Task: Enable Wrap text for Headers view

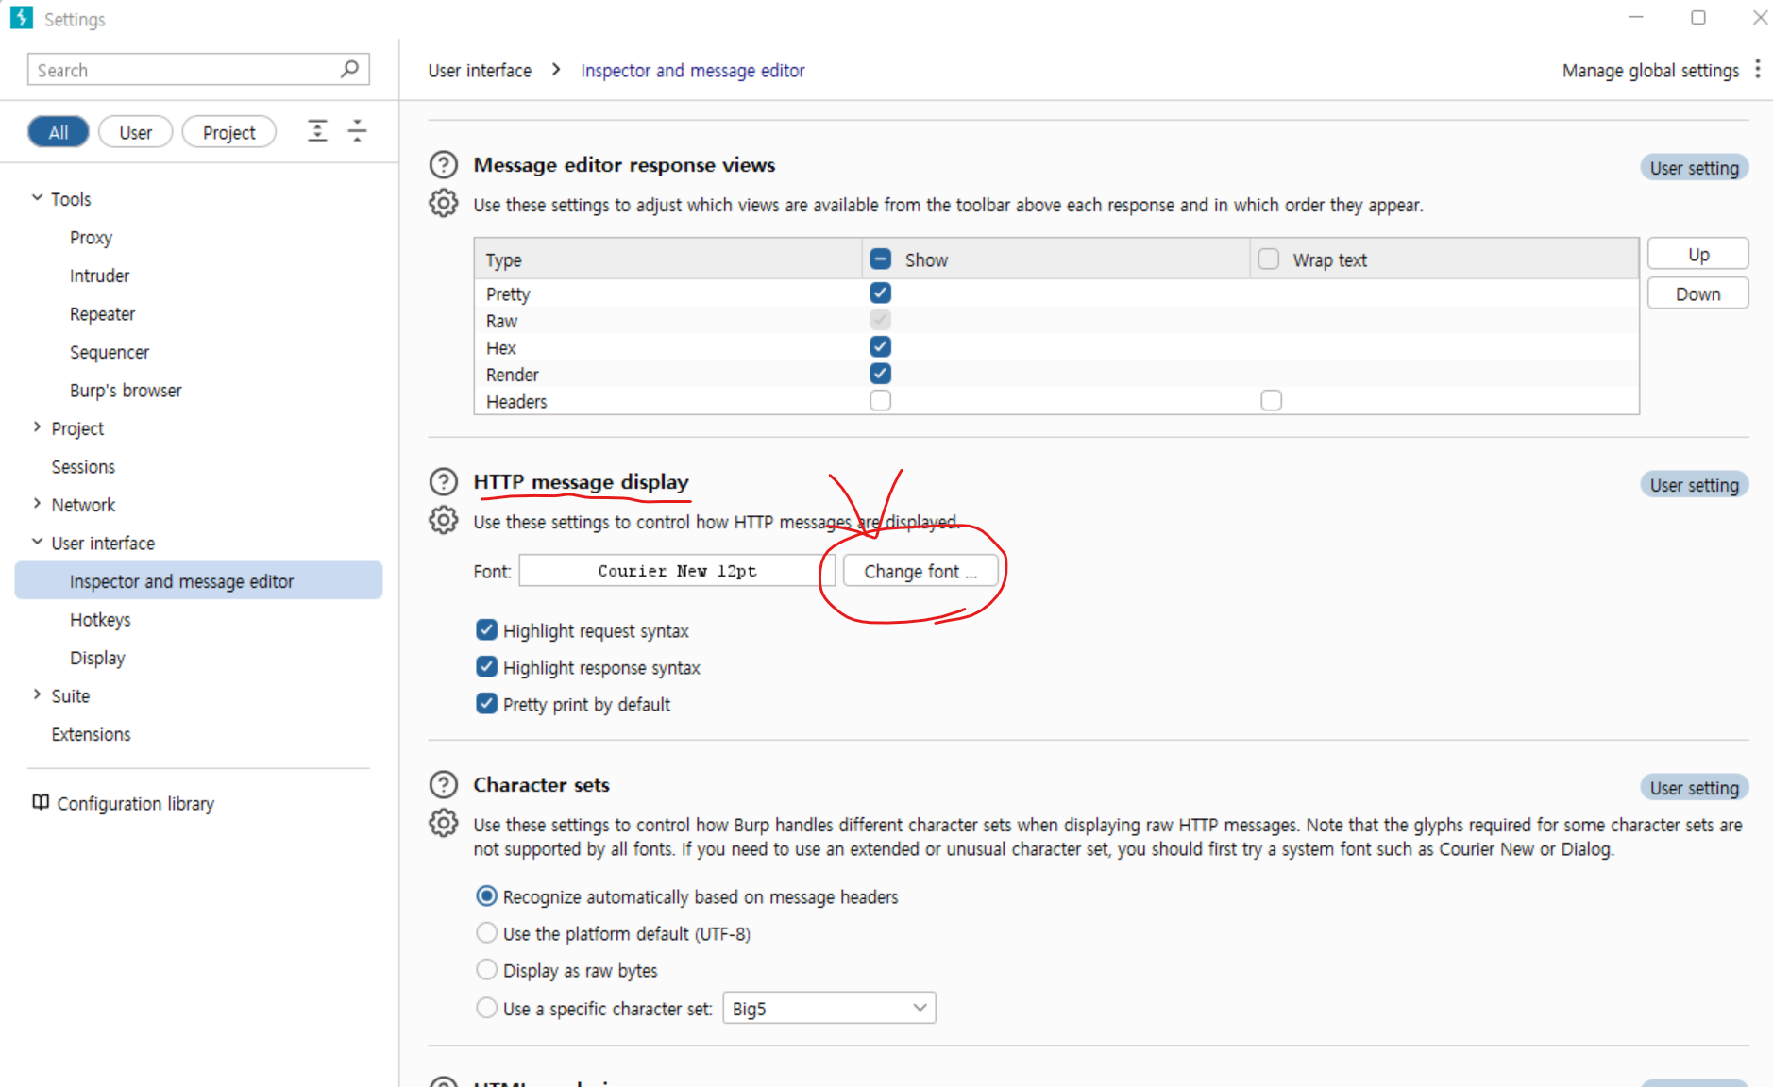Action: [1271, 400]
